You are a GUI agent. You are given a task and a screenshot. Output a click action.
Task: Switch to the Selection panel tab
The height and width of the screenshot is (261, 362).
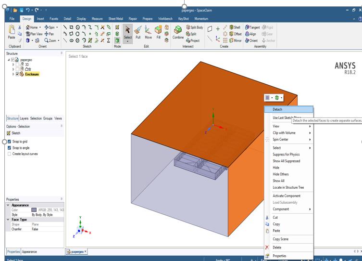coord(36,118)
